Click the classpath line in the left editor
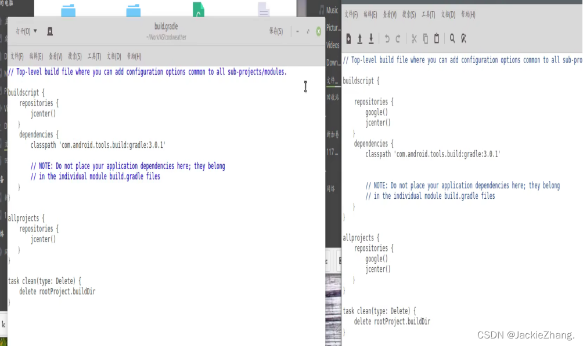Screen dimensions: 583x346 (x=98, y=145)
